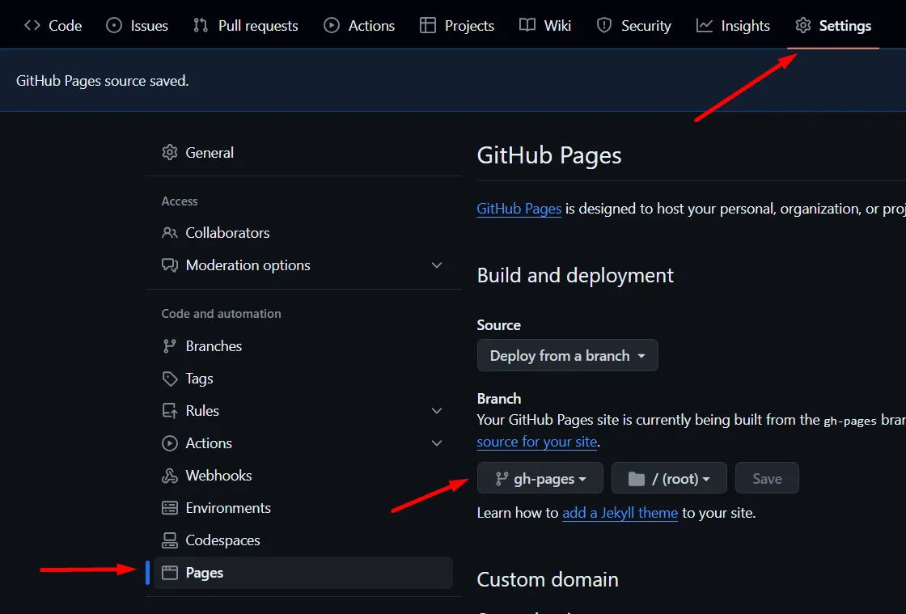Click the play icon beside Actions in top navigation
Screen dimensions: 906x614
coord(332,25)
